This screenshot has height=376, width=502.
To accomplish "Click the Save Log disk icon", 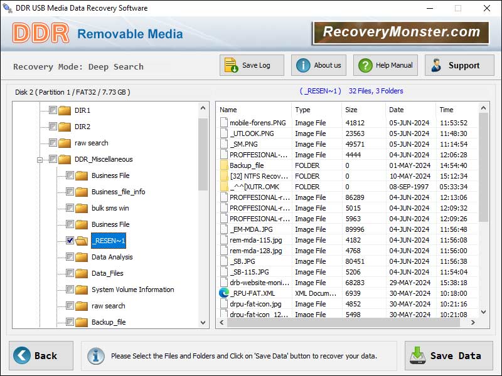I will [x=230, y=65].
